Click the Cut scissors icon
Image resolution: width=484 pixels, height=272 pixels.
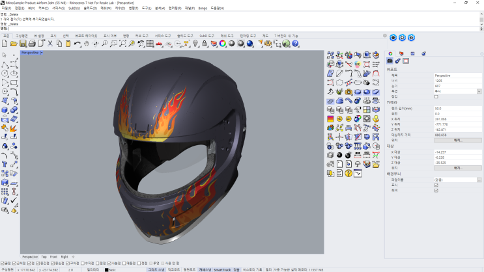tap(50, 44)
